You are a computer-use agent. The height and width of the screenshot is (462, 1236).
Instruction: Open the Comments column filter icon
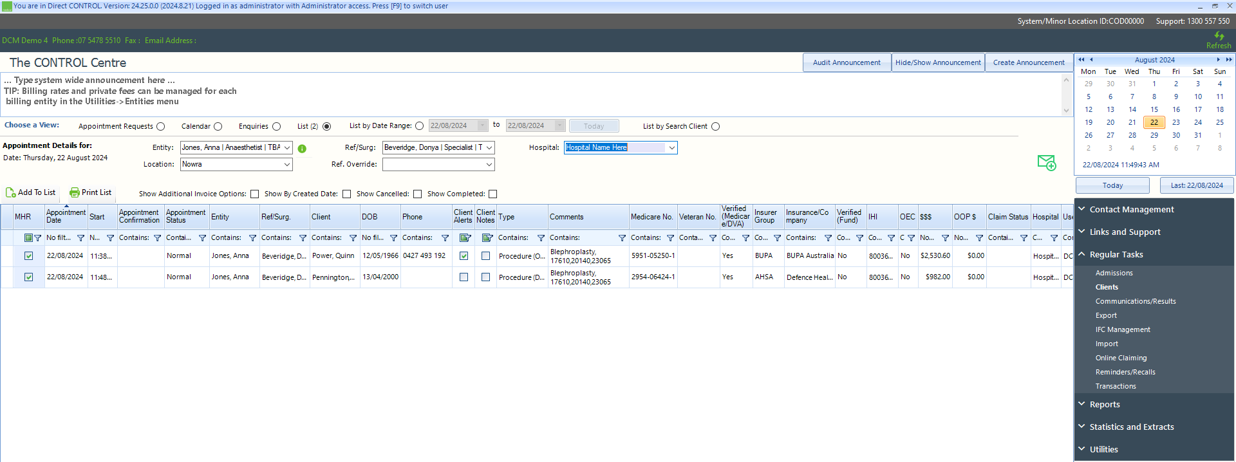coord(622,238)
